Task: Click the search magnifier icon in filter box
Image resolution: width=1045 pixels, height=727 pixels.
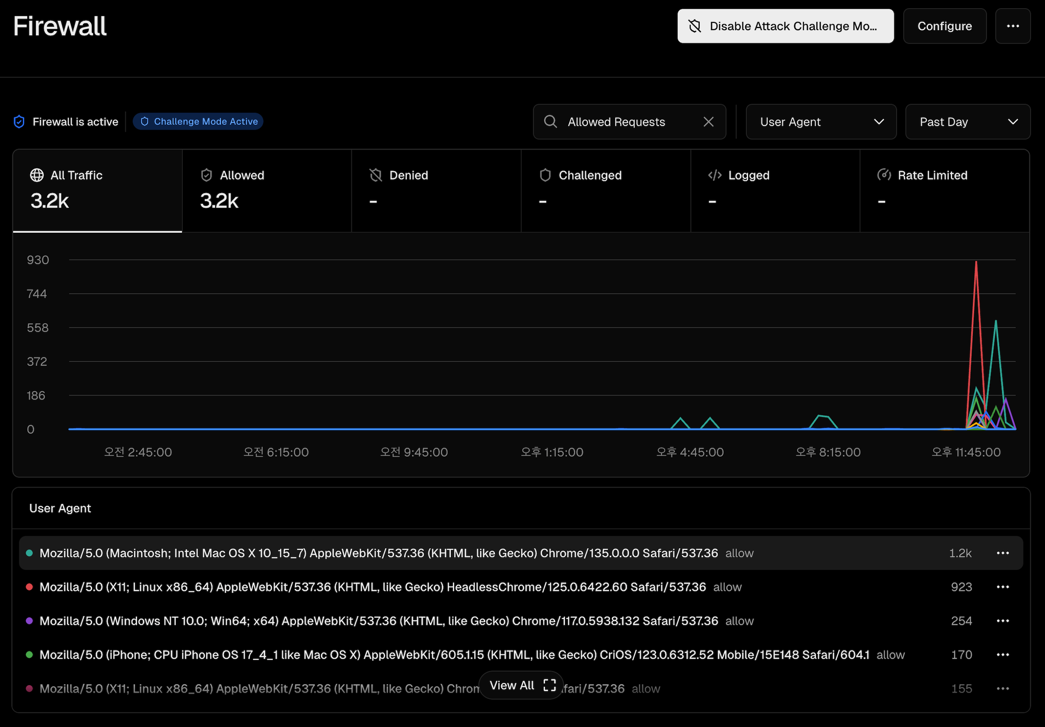Action: (550, 121)
